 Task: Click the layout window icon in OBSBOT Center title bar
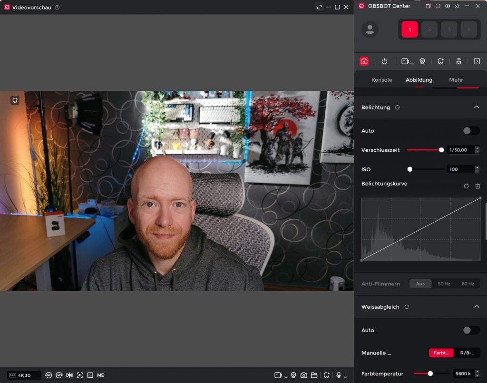click(x=428, y=6)
